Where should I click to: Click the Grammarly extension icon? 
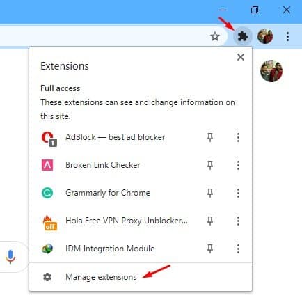coord(47,193)
